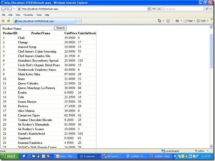Screen dimensions: 215x161
Task: Click the Local intranet security zone indicator
Action: 170,151
